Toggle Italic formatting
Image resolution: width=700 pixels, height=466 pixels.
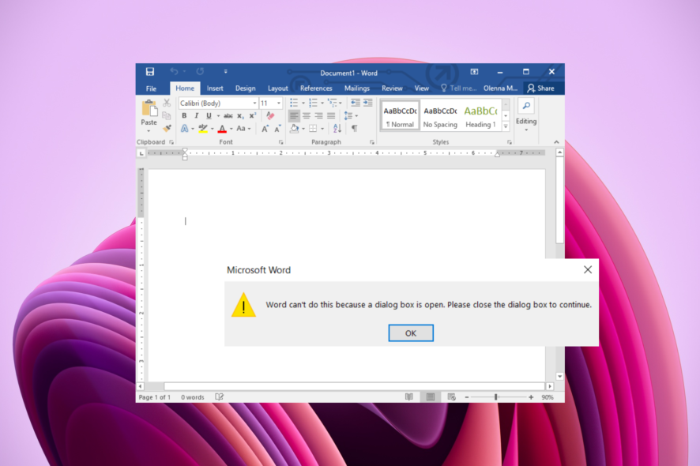click(x=197, y=115)
